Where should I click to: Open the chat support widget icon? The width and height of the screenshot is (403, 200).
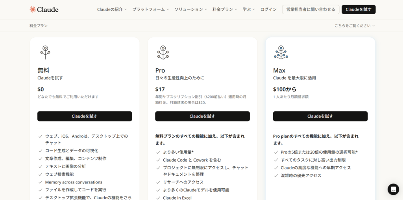tap(393, 189)
